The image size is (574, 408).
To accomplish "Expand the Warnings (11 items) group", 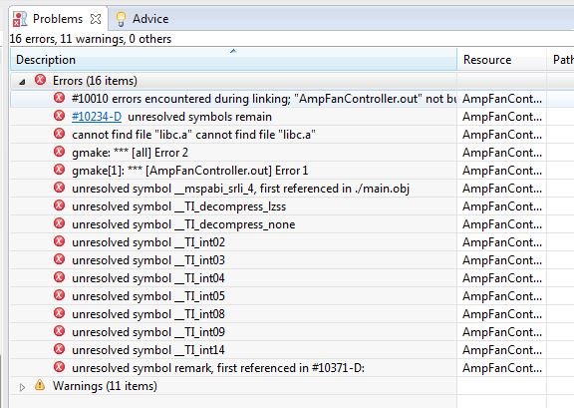I will pyautogui.click(x=22, y=387).
